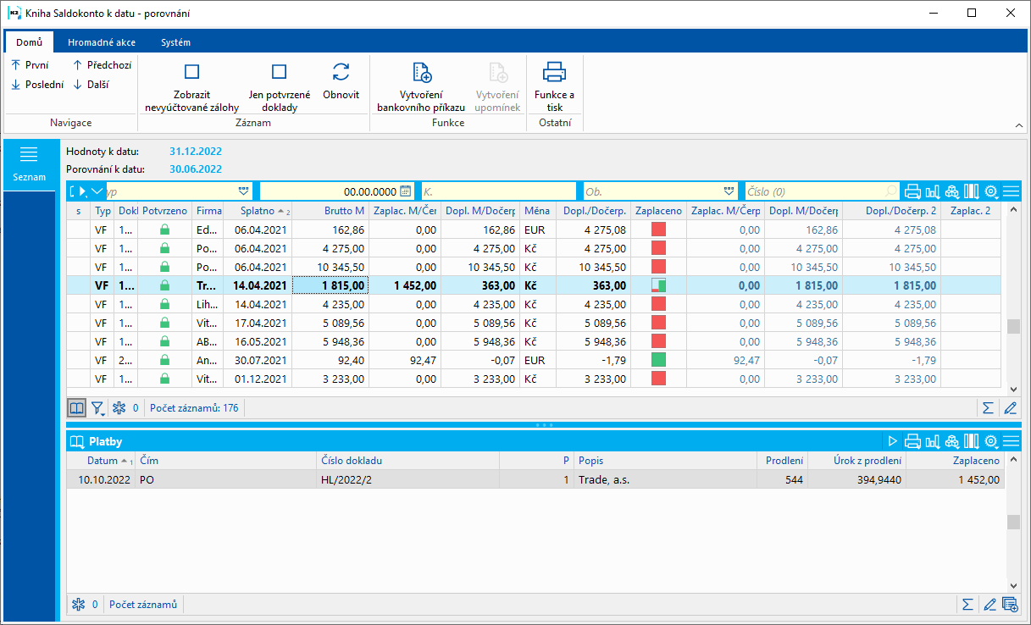
Task: Open the Systém ribbon tab
Action: pos(175,42)
